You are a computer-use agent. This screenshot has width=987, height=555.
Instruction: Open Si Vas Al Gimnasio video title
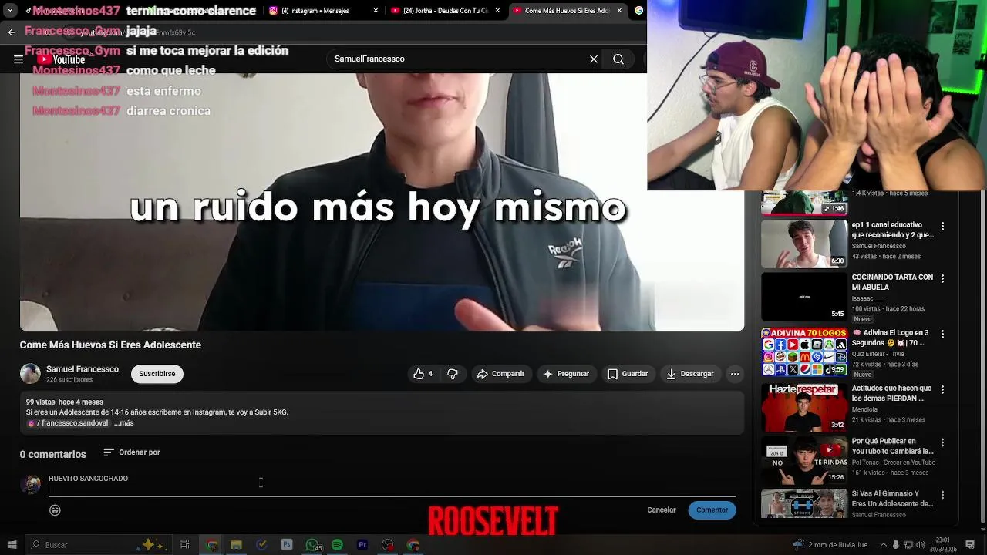tap(892, 499)
